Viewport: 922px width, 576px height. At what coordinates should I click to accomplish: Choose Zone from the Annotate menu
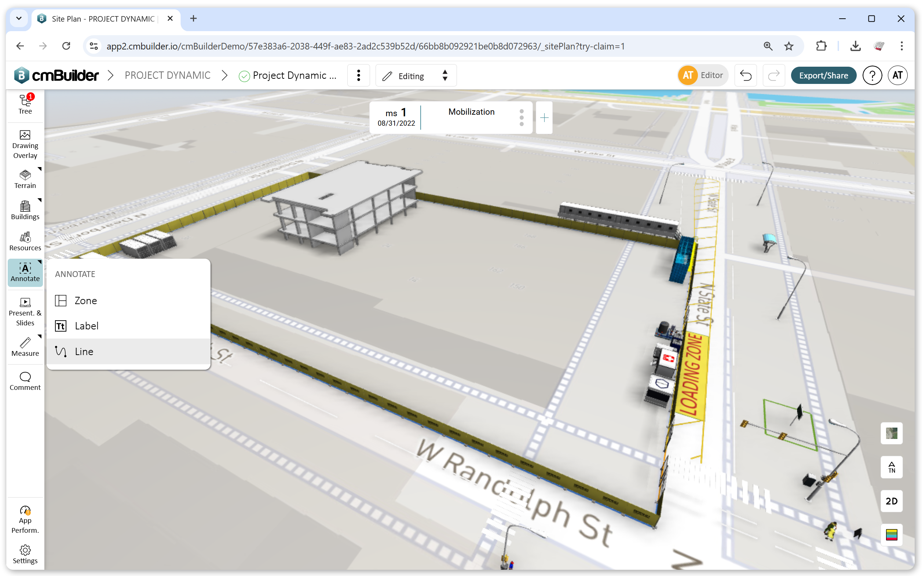pos(128,300)
